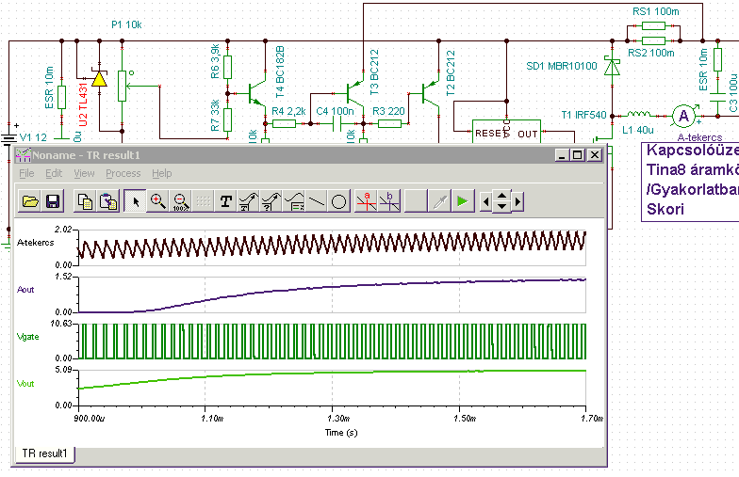The image size is (739, 477).
Task: Click the eyedropper tool icon
Action: 438,200
